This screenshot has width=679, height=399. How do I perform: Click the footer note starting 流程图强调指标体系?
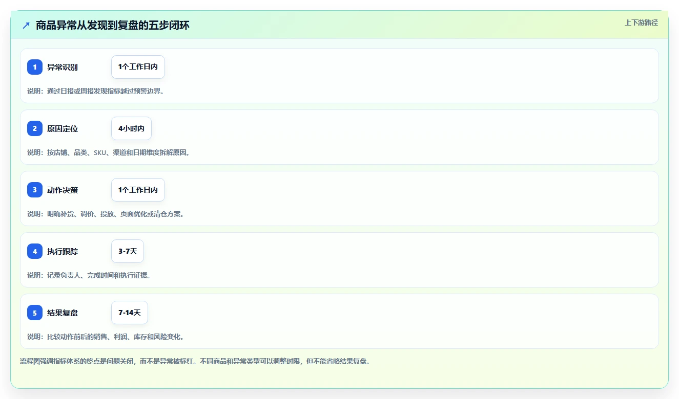coord(195,361)
